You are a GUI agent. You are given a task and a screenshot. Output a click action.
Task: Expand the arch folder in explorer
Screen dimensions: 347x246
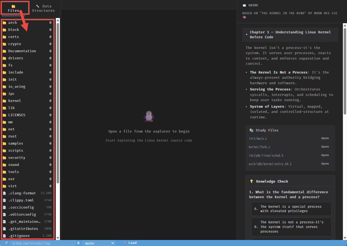pyautogui.click(x=13, y=23)
